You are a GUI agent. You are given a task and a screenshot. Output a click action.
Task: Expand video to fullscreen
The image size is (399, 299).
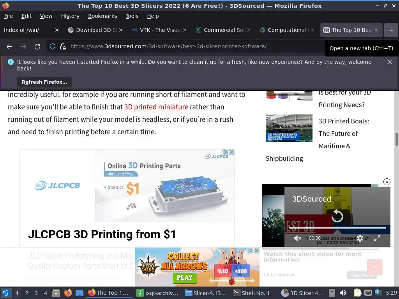[x=377, y=238]
